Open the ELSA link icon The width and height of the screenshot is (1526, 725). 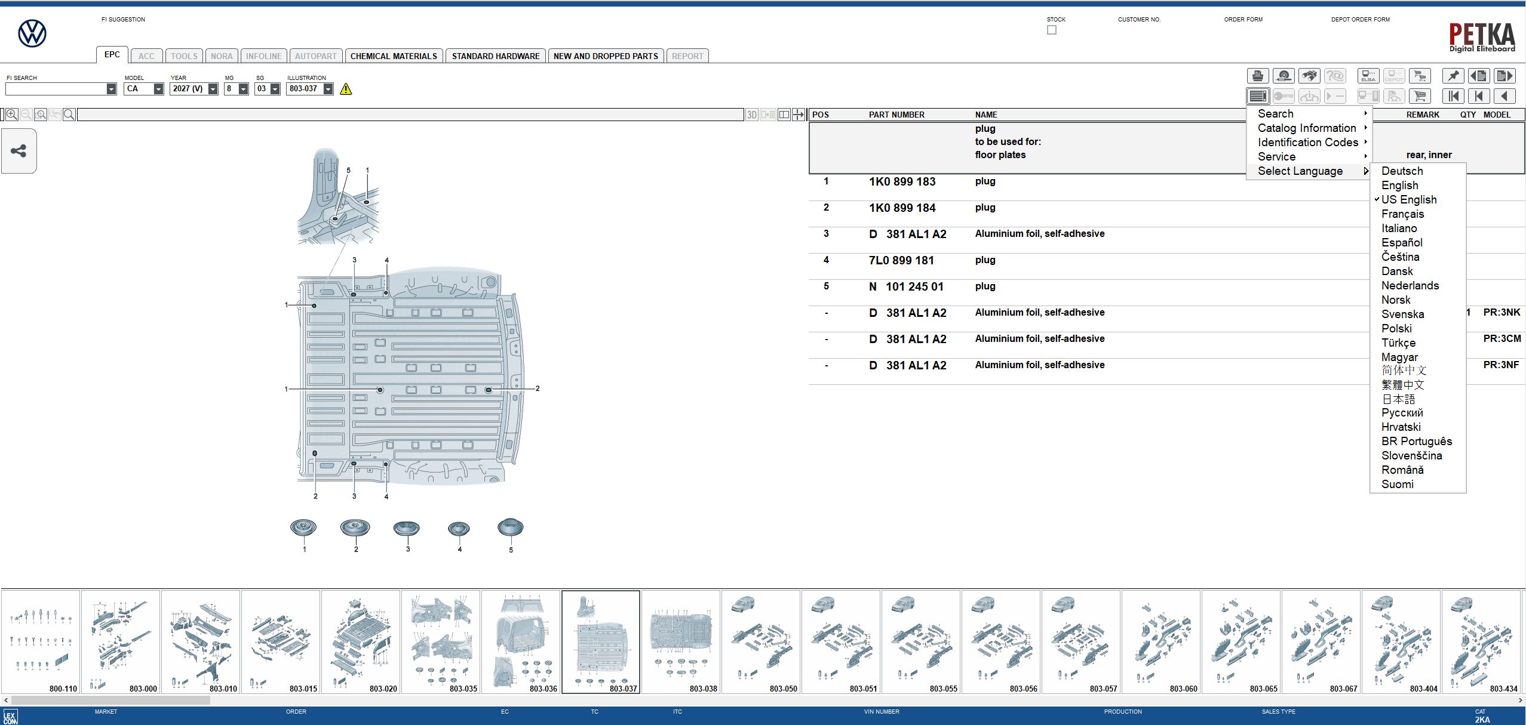[1368, 76]
